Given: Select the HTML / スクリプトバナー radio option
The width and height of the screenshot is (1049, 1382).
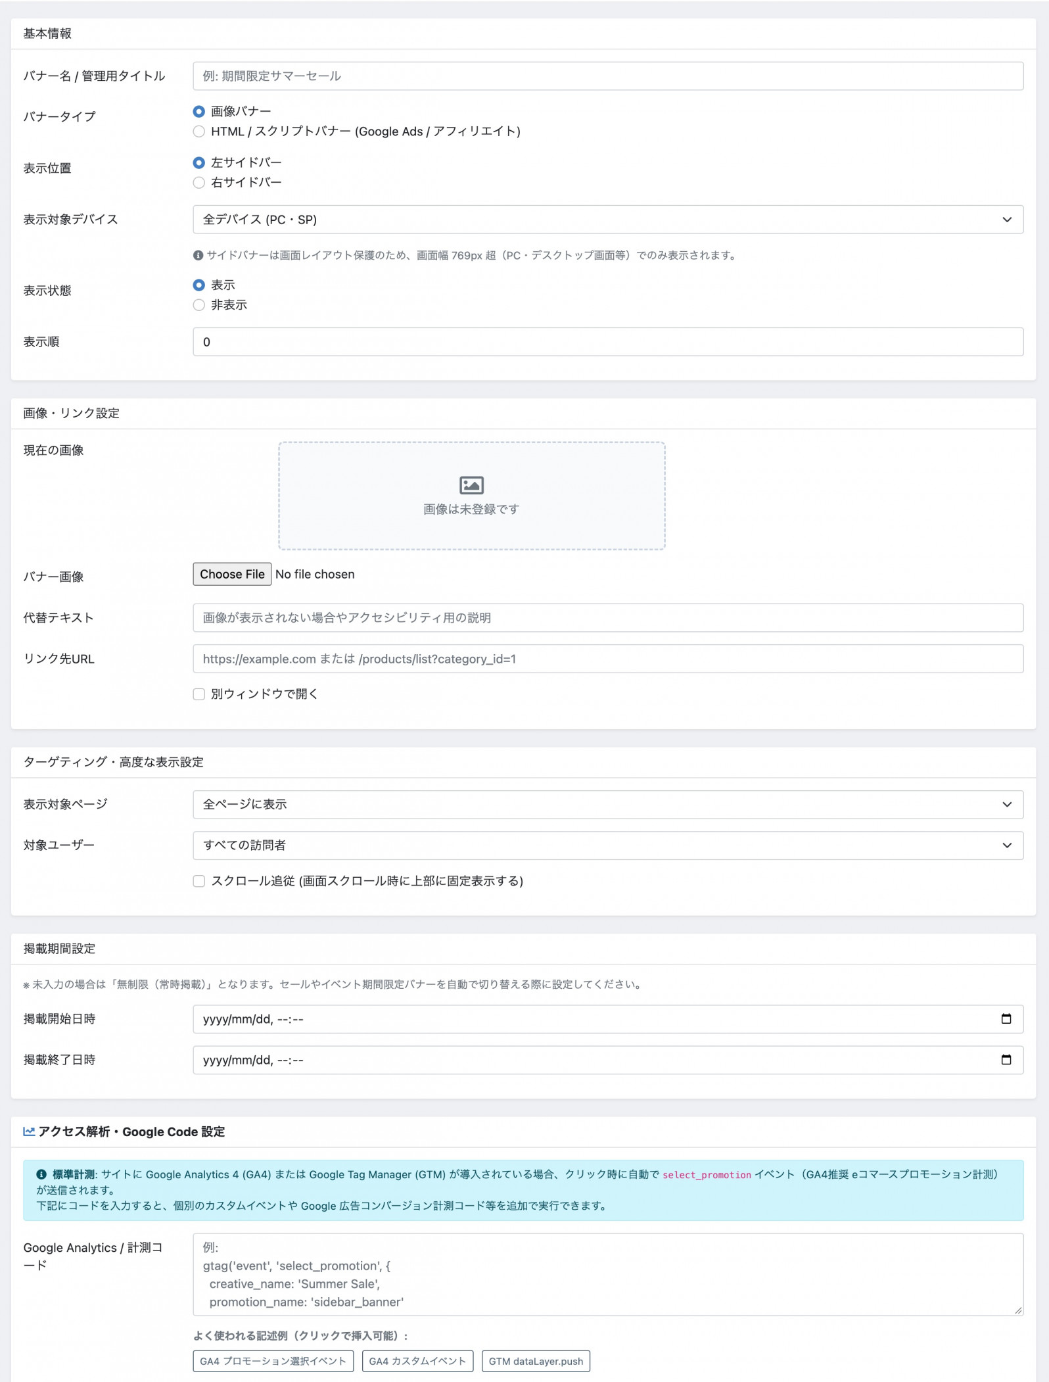Looking at the screenshot, I should coord(198,131).
